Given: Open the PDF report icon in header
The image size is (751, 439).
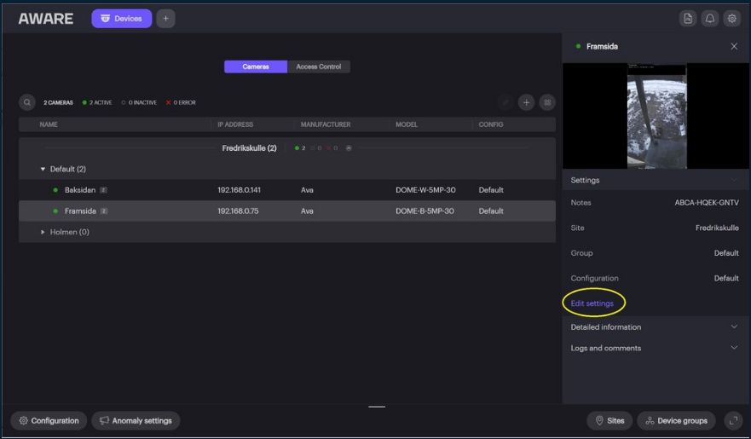Looking at the screenshot, I should coord(688,19).
